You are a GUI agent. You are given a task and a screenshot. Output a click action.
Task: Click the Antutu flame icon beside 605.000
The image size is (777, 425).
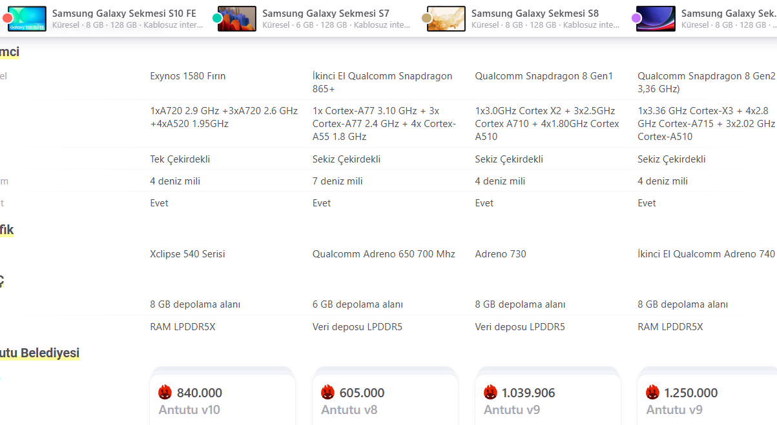point(328,392)
